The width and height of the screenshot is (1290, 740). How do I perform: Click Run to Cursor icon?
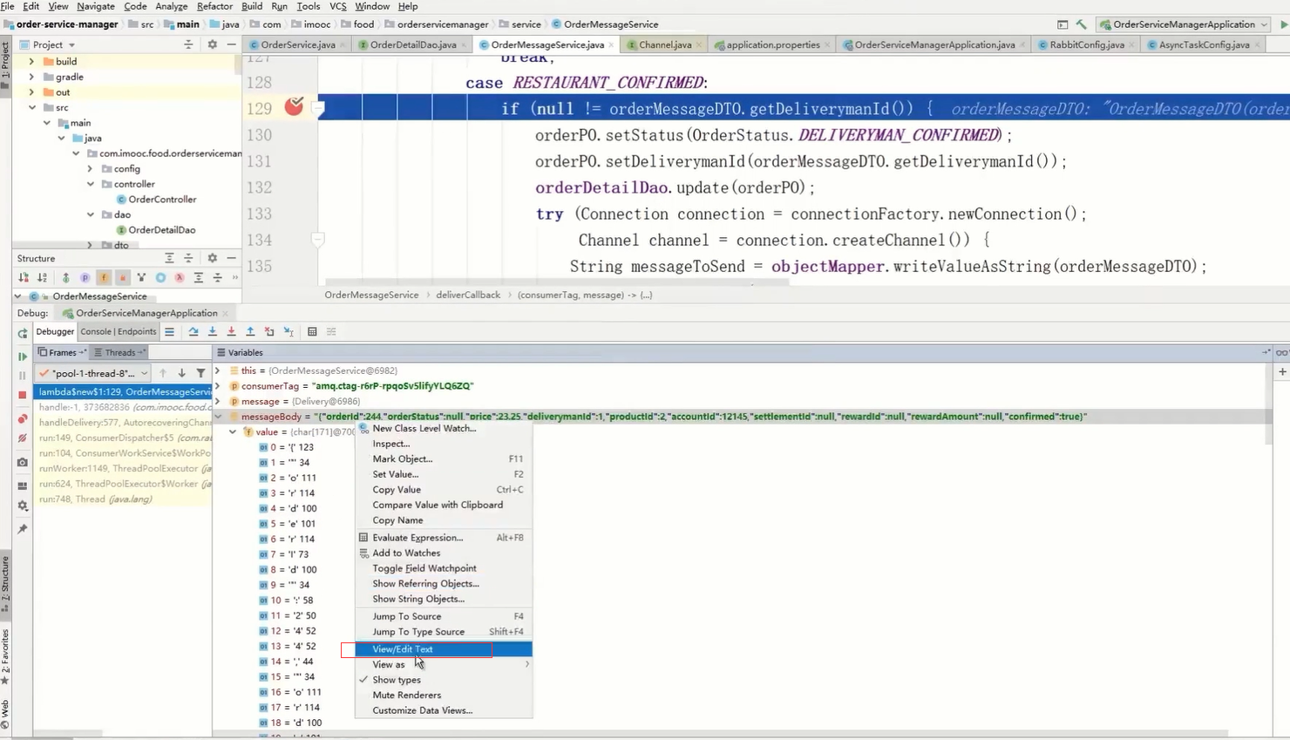click(x=289, y=332)
